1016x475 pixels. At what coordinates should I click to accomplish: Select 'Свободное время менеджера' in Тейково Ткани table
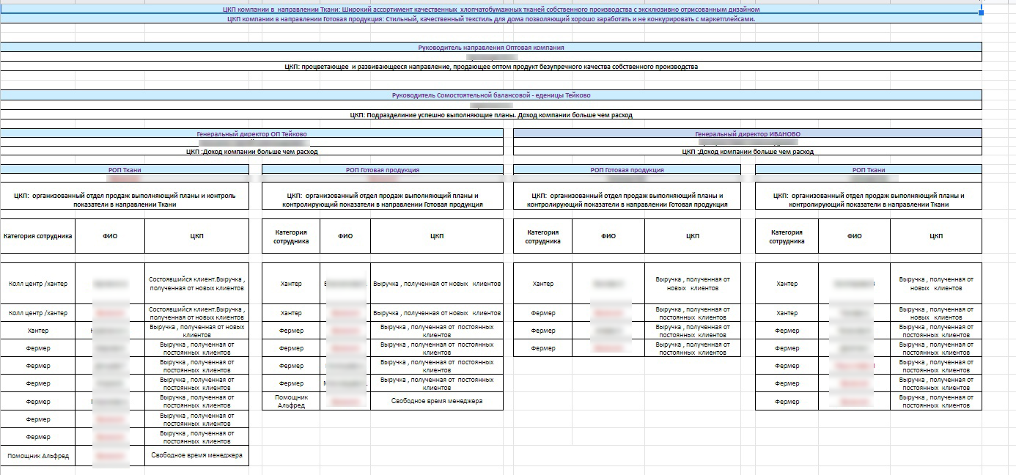[196, 456]
